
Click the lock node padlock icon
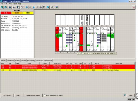(10, 7)
